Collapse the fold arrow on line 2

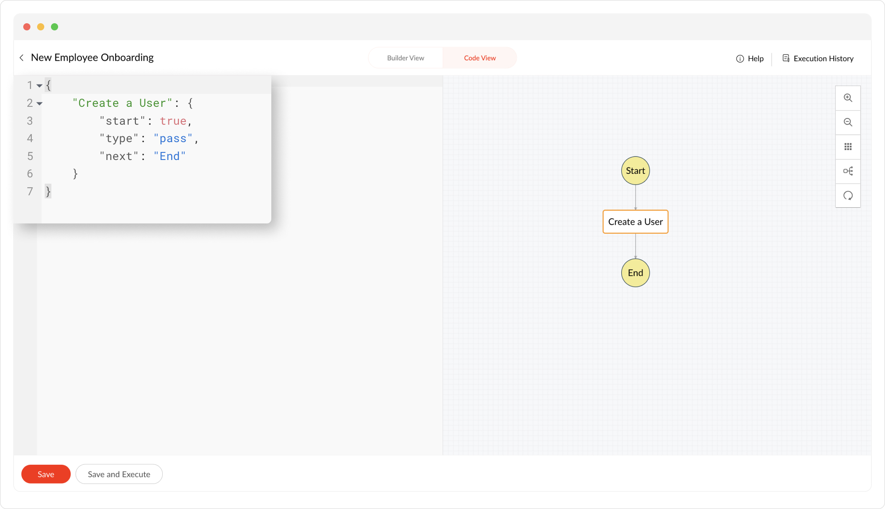[39, 104]
